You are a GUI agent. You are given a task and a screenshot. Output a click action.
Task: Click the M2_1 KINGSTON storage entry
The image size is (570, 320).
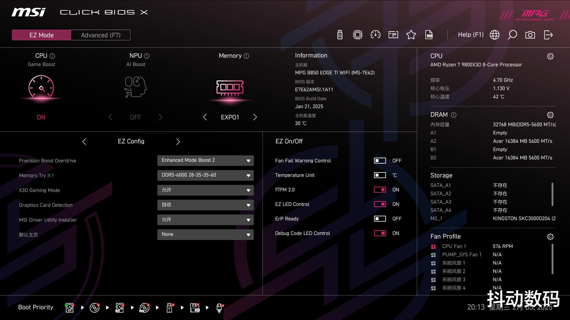pos(493,218)
